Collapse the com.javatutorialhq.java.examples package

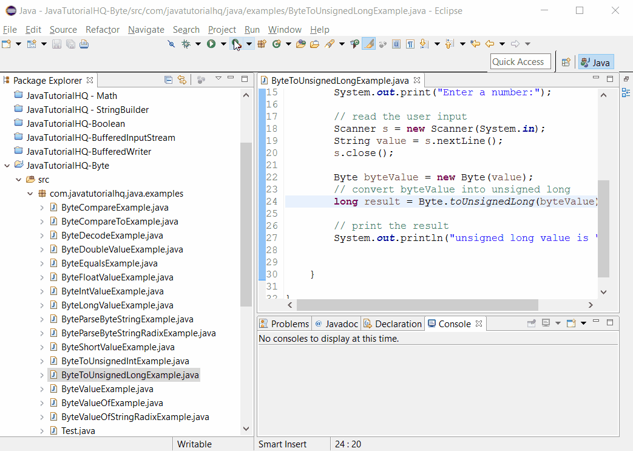(29, 193)
